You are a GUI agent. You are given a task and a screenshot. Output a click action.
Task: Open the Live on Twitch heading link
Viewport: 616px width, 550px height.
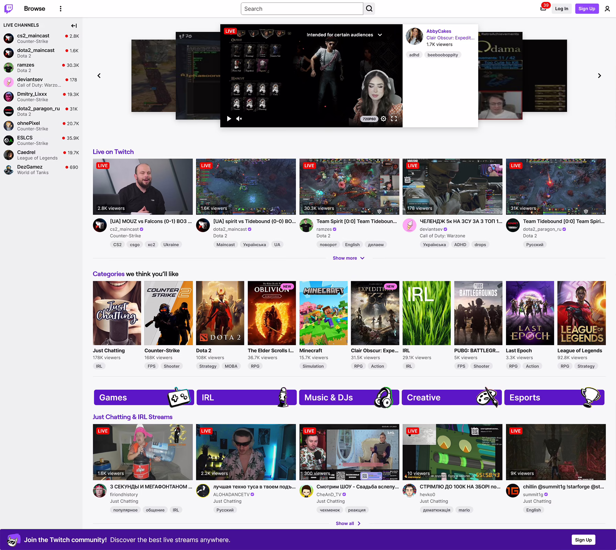(113, 152)
